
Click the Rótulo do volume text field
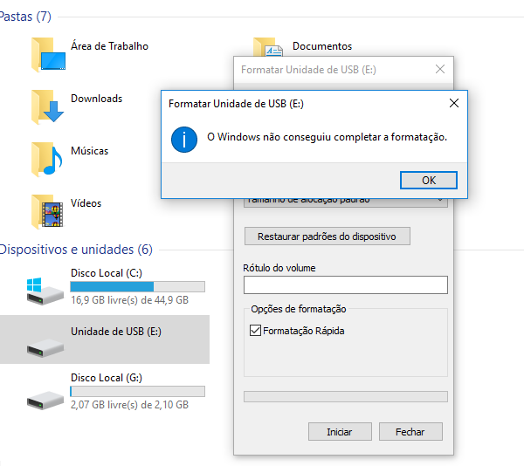346,284
